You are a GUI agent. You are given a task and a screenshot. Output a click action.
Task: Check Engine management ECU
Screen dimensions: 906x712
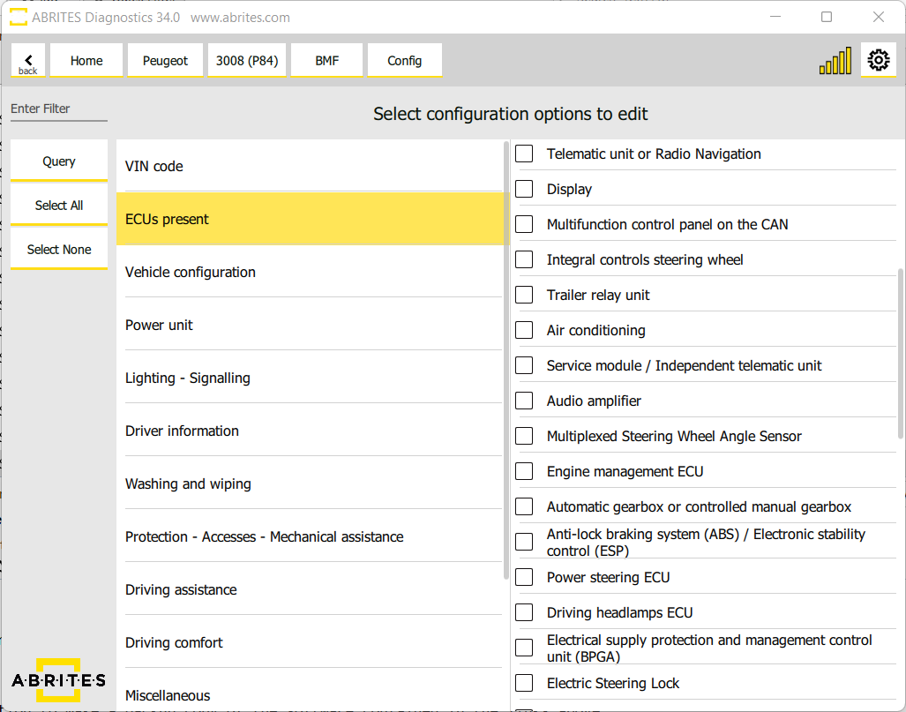click(x=524, y=471)
